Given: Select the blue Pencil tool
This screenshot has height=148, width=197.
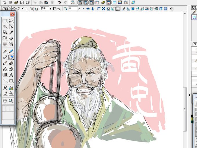Looking at the screenshot, I should 11,51.
